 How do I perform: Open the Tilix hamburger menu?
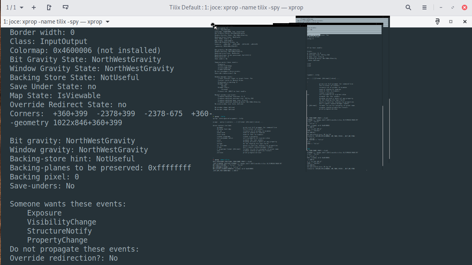(424, 7)
